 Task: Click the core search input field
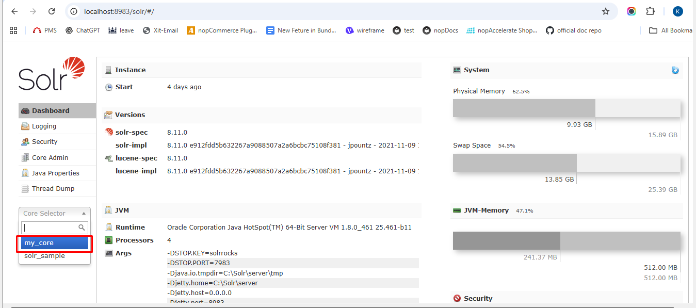[50, 228]
